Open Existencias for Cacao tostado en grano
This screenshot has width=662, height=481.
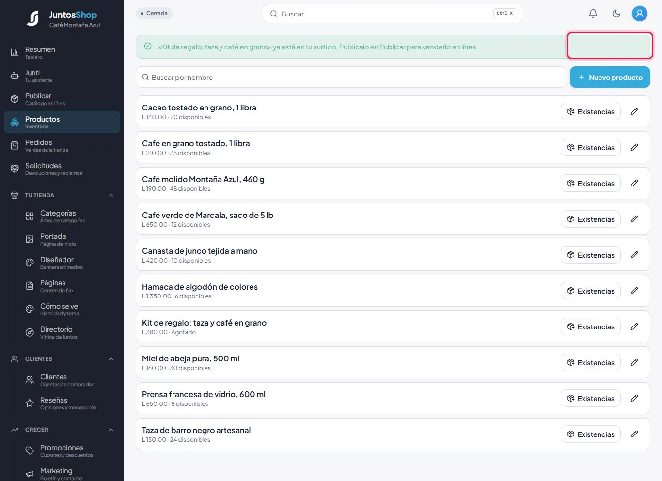tap(591, 111)
